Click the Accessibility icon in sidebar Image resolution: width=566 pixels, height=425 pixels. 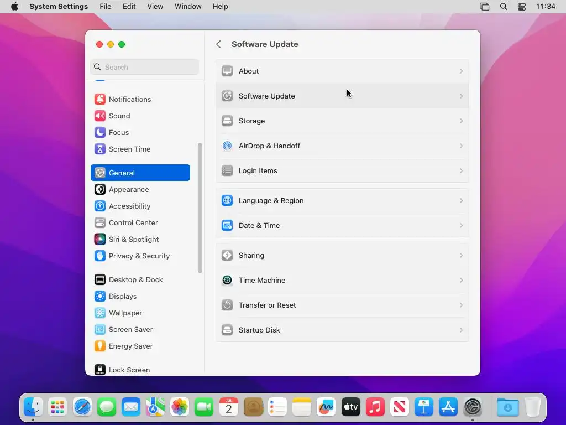tap(100, 206)
